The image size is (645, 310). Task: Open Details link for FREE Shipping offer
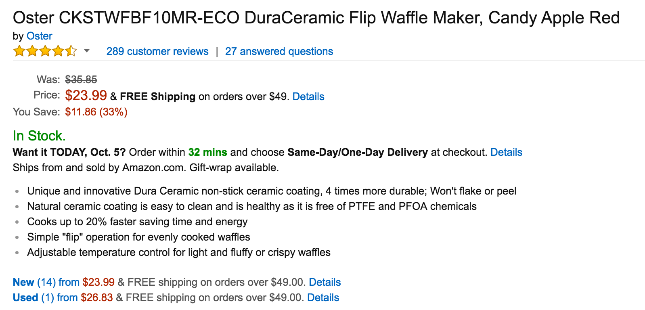tap(308, 96)
